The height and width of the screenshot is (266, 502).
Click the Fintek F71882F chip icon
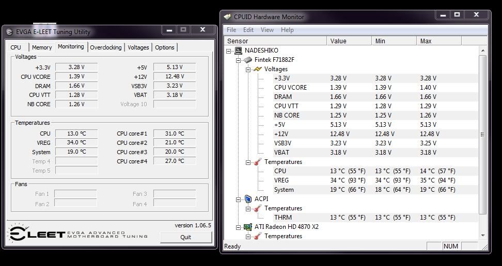[x=248, y=60]
